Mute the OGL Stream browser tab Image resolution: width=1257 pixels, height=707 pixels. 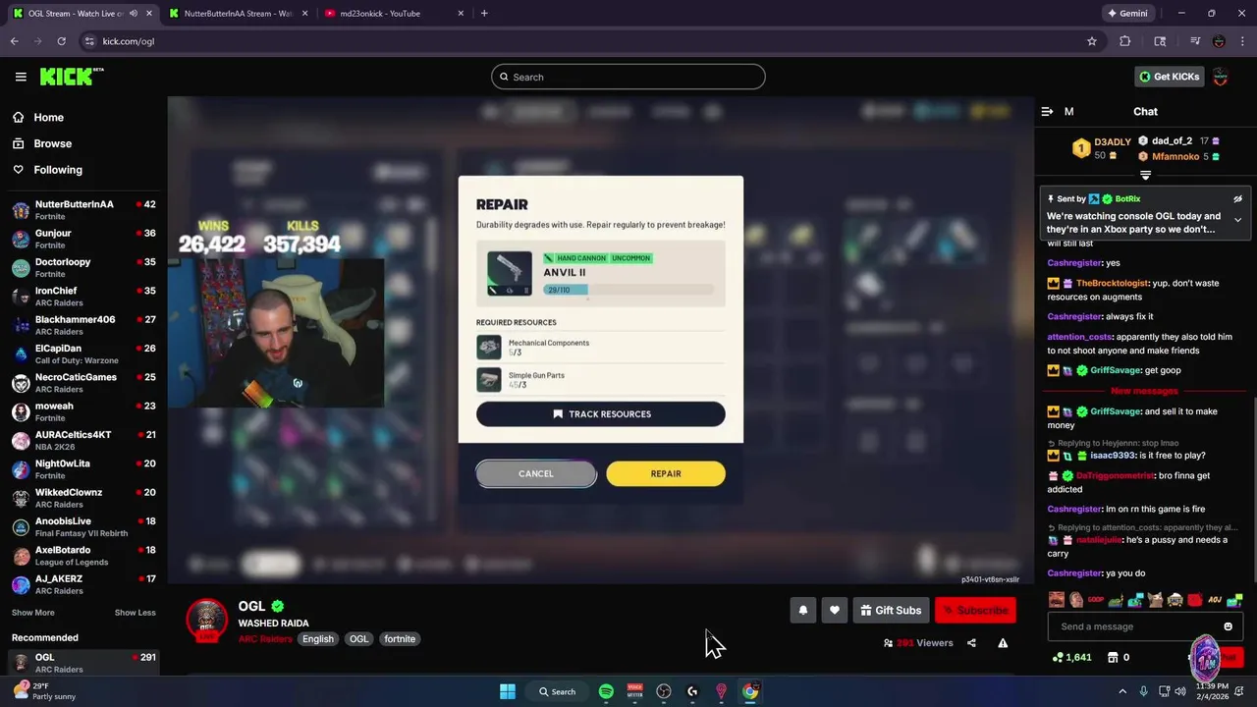(133, 13)
